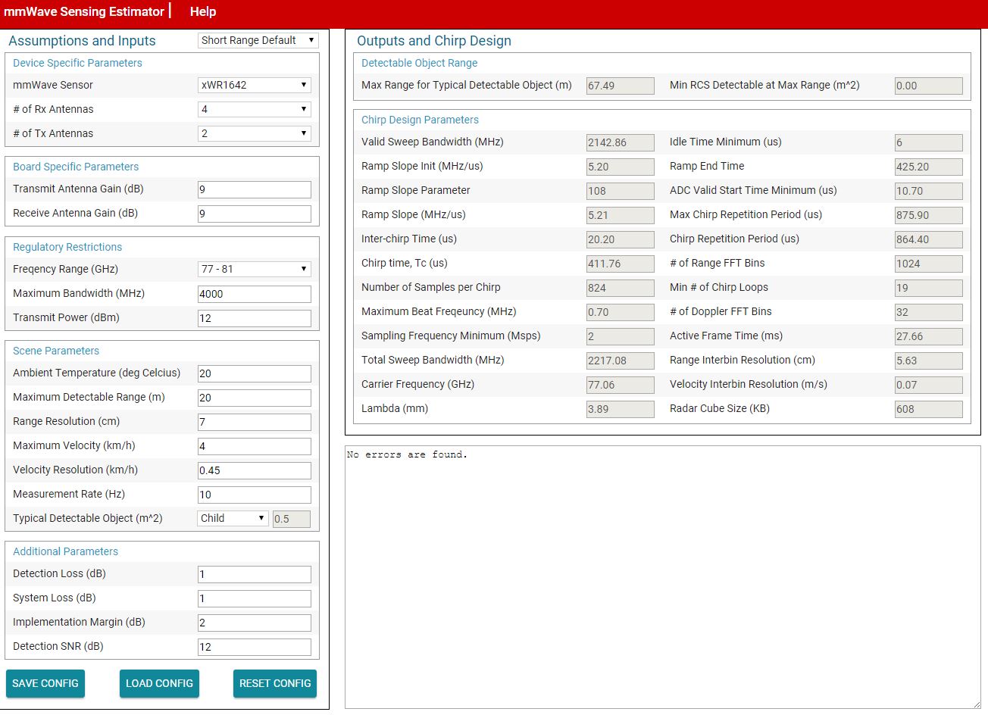The image size is (988, 715).
Task: Click the Valid Sweep Bandwidth value 2142.86
Action: point(621,142)
